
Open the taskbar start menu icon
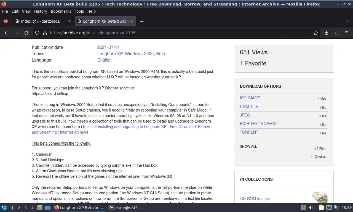click(4, 208)
